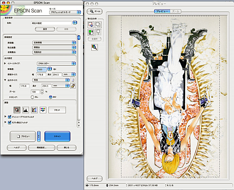Select the なし trimming radio button

[32, 97]
